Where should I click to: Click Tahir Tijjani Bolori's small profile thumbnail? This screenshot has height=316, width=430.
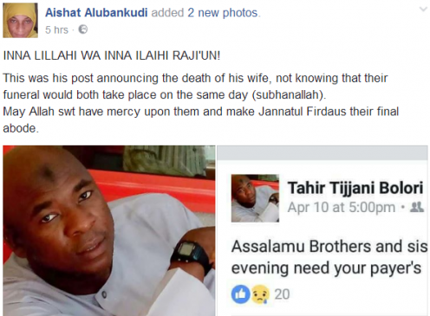coord(255,198)
